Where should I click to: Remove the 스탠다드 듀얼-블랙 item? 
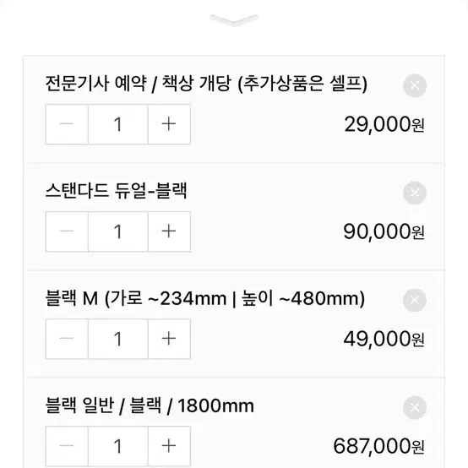pos(415,193)
